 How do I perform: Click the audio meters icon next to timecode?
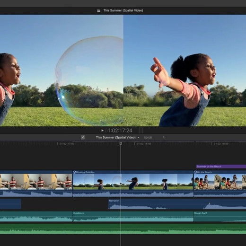coord(141,131)
